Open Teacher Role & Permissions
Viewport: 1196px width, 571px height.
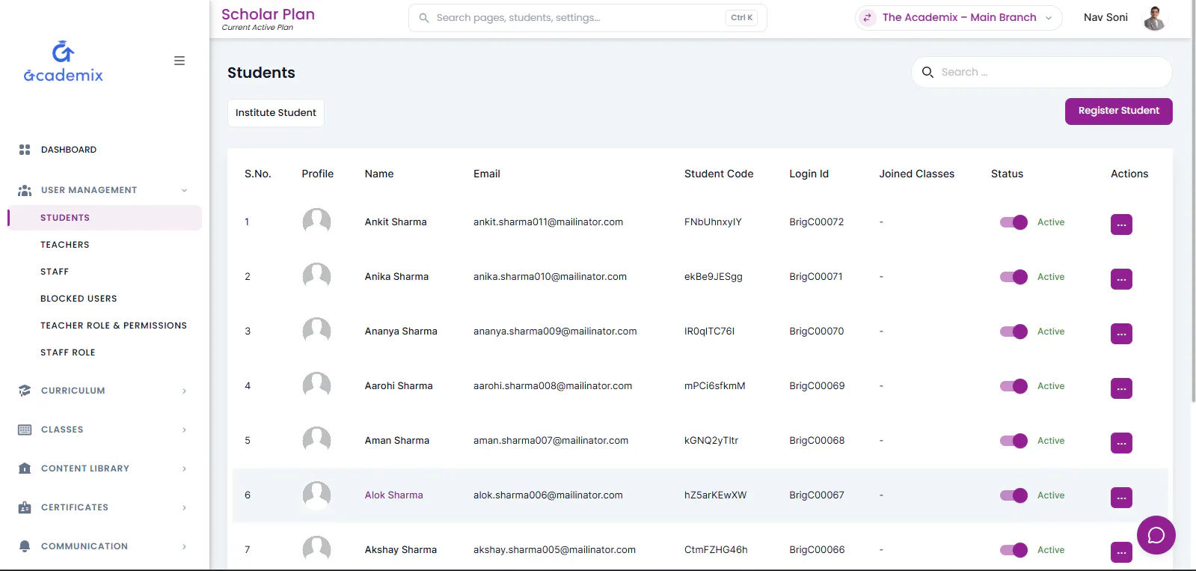(x=114, y=326)
